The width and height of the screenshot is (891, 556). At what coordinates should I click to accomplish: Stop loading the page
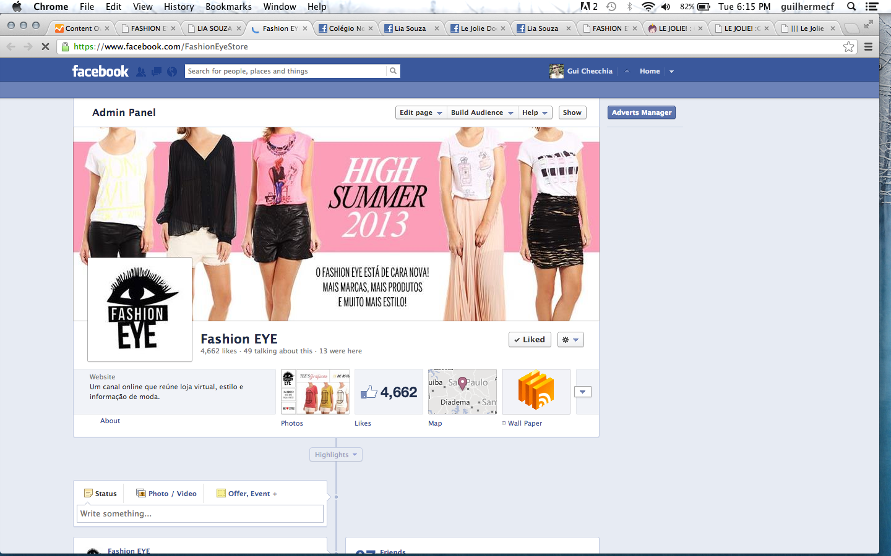pos(45,46)
